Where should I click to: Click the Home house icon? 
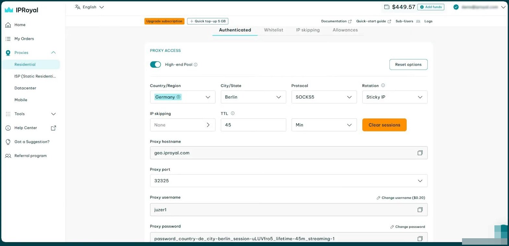coord(8,25)
